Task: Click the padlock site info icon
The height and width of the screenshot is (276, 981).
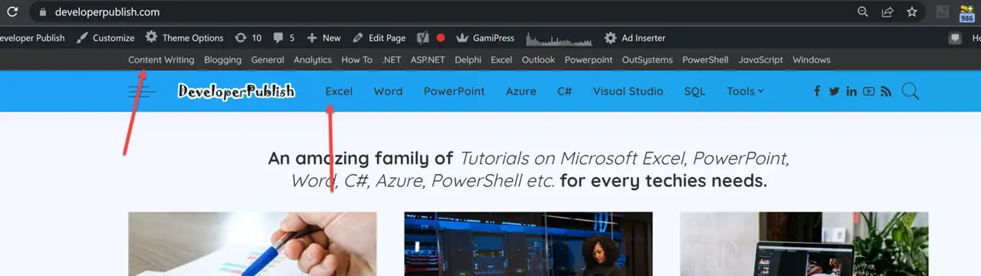Action: point(43,12)
